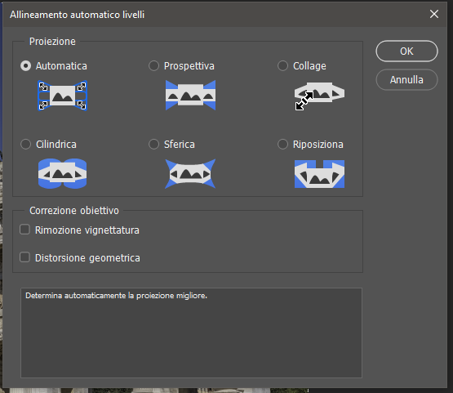Click the Correzione obiettivo group label
The image size is (453, 393).
pyautogui.click(x=74, y=211)
